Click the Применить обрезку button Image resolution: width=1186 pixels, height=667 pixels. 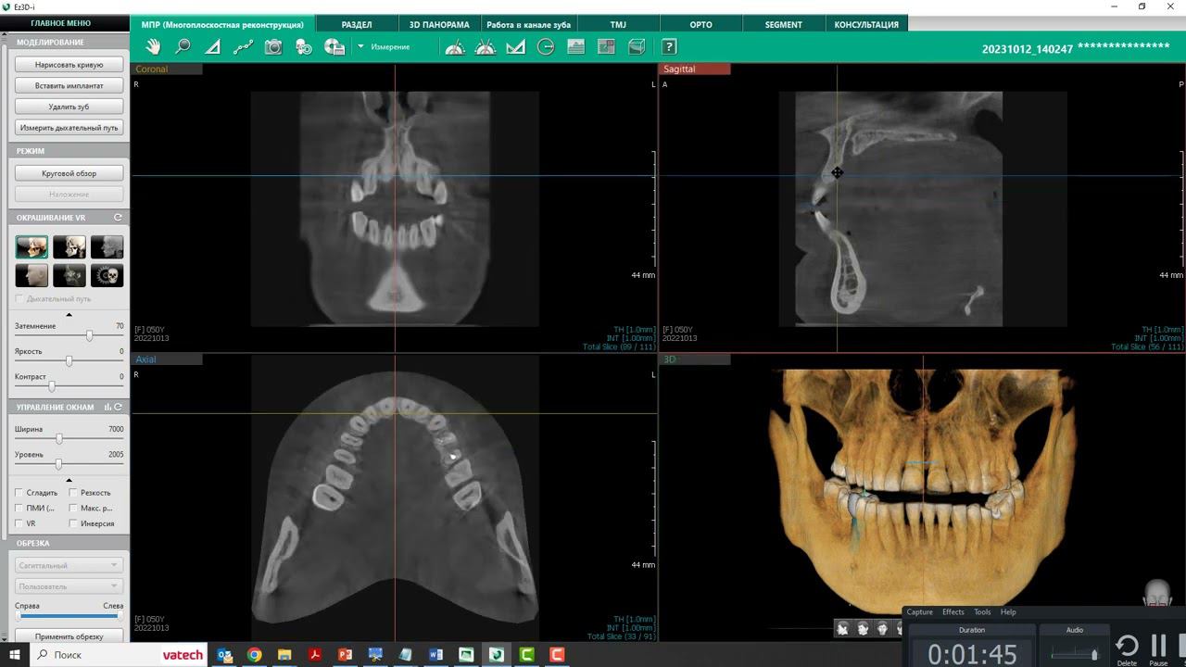(x=69, y=636)
